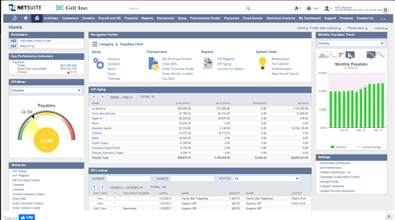Expand the Bill Lookup date range dropdown
395x220 pixels.
126,187
